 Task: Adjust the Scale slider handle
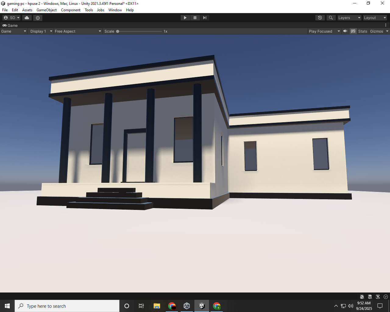coord(118,31)
